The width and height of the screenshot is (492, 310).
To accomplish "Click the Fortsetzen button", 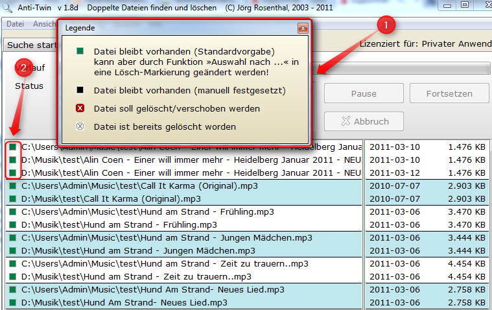I will (449, 93).
